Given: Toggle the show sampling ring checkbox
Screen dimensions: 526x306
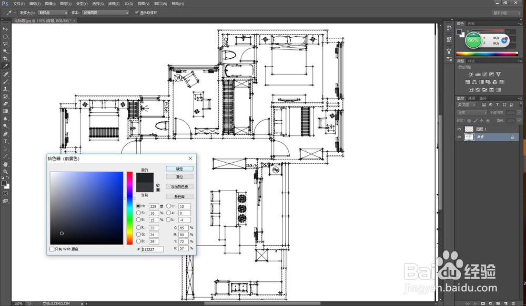Looking at the screenshot, I should click(137, 13).
